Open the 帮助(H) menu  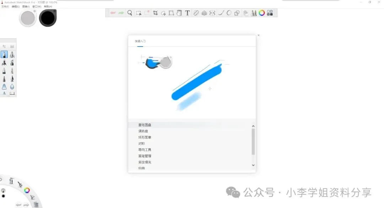[48, 7]
